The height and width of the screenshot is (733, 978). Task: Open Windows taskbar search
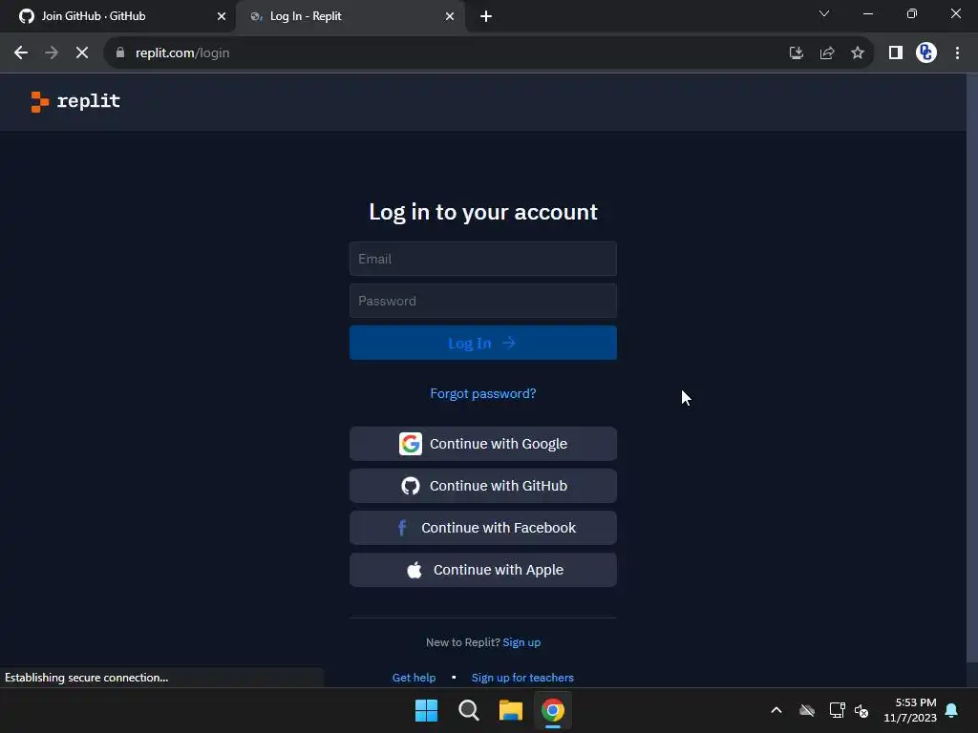468,710
